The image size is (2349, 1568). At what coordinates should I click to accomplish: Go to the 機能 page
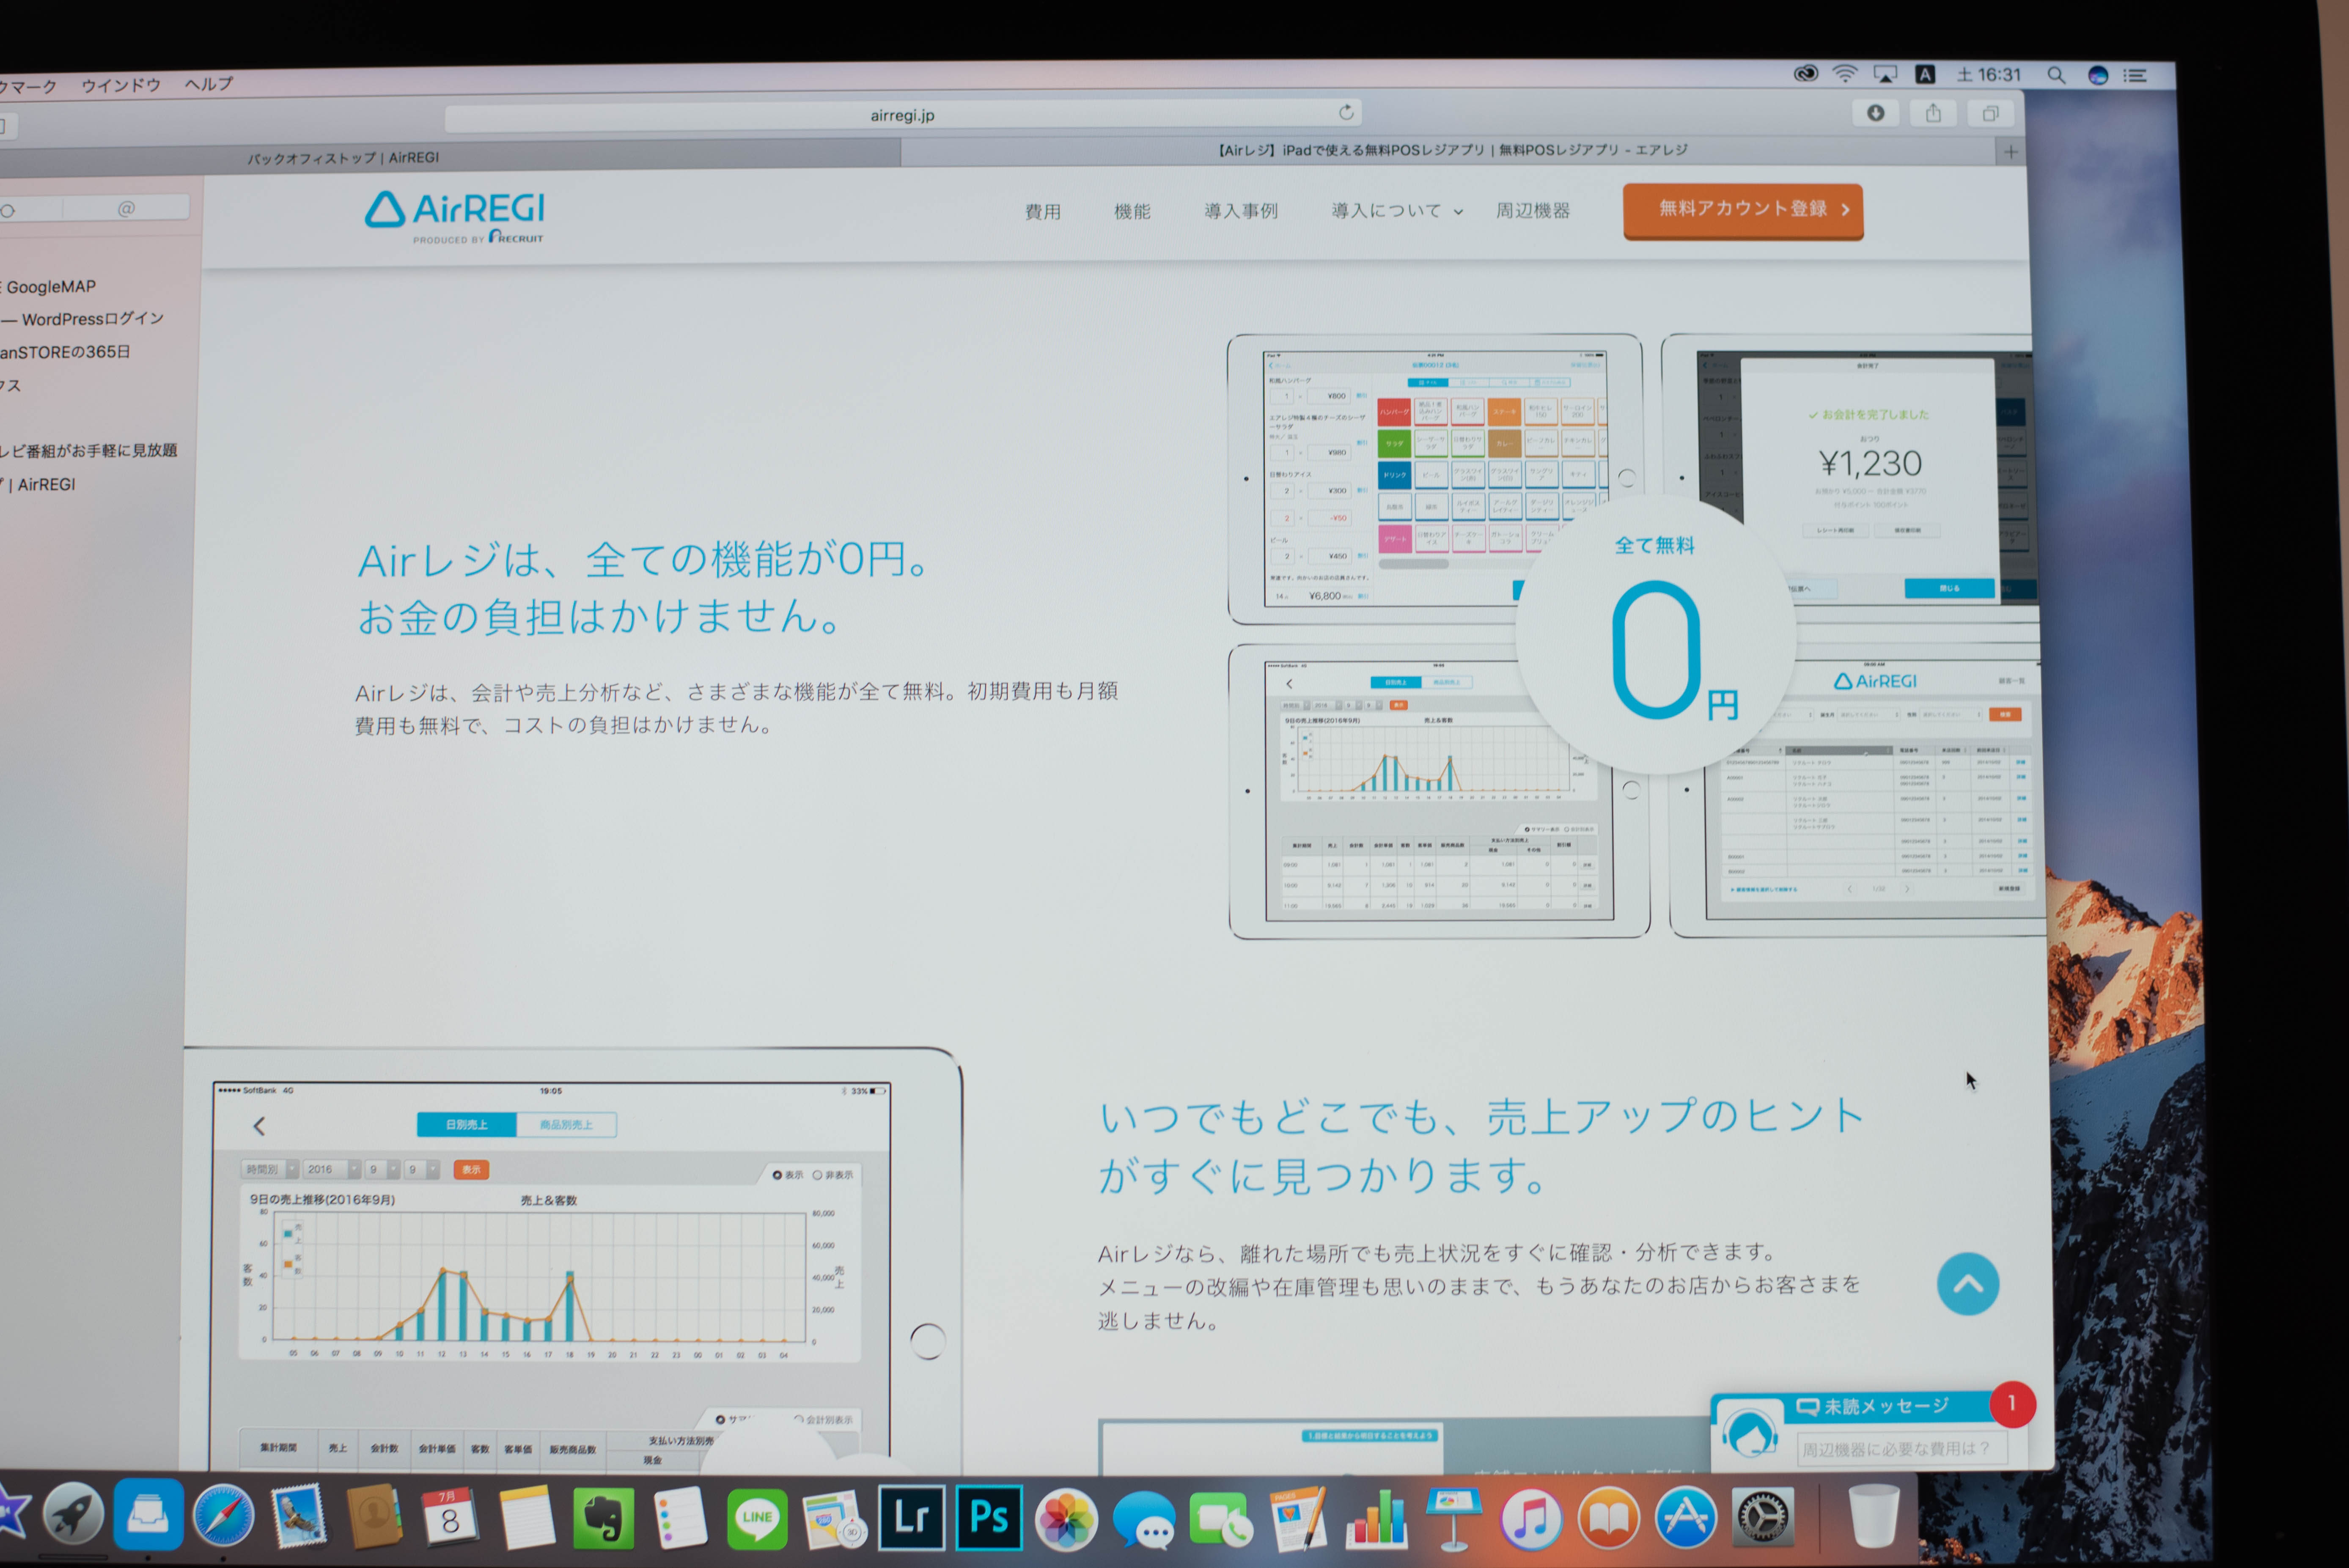click(x=1132, y=212)
